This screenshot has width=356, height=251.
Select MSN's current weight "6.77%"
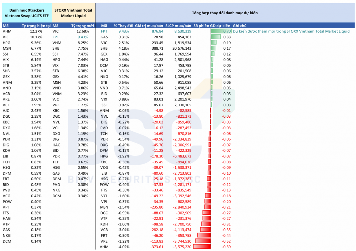37,48
